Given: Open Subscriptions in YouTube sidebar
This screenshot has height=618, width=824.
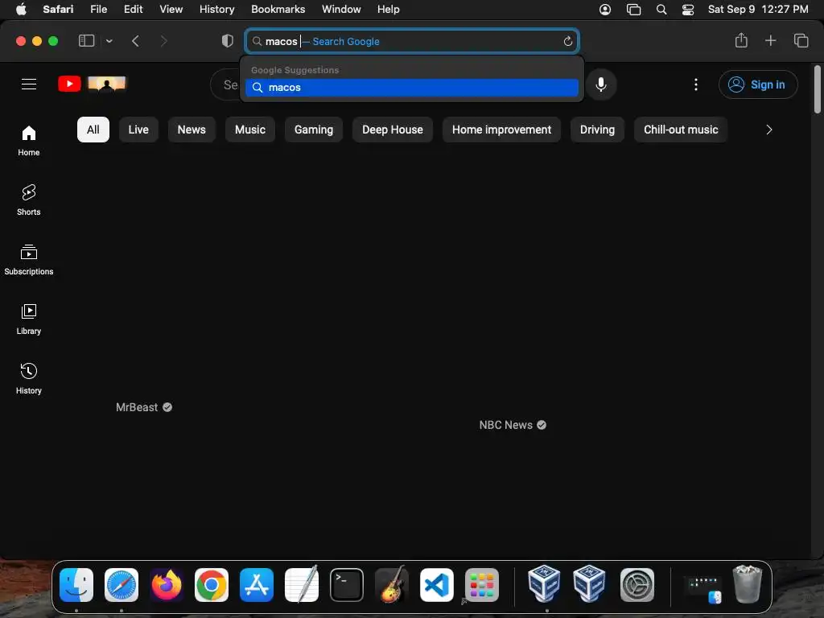Looking at the screenshot, I should pyautogui.click(x=29, y=260).
